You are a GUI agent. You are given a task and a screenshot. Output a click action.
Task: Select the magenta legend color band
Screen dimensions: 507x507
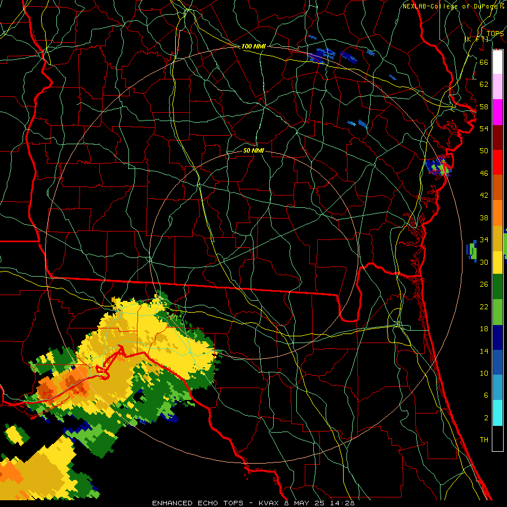pos(497,112)
